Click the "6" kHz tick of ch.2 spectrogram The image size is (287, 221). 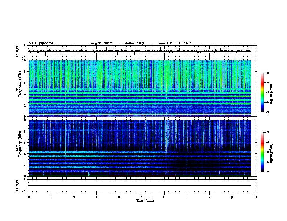pos(25,143)
